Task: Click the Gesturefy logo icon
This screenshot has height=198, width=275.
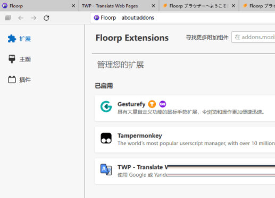Action: [x=106, y=106]
